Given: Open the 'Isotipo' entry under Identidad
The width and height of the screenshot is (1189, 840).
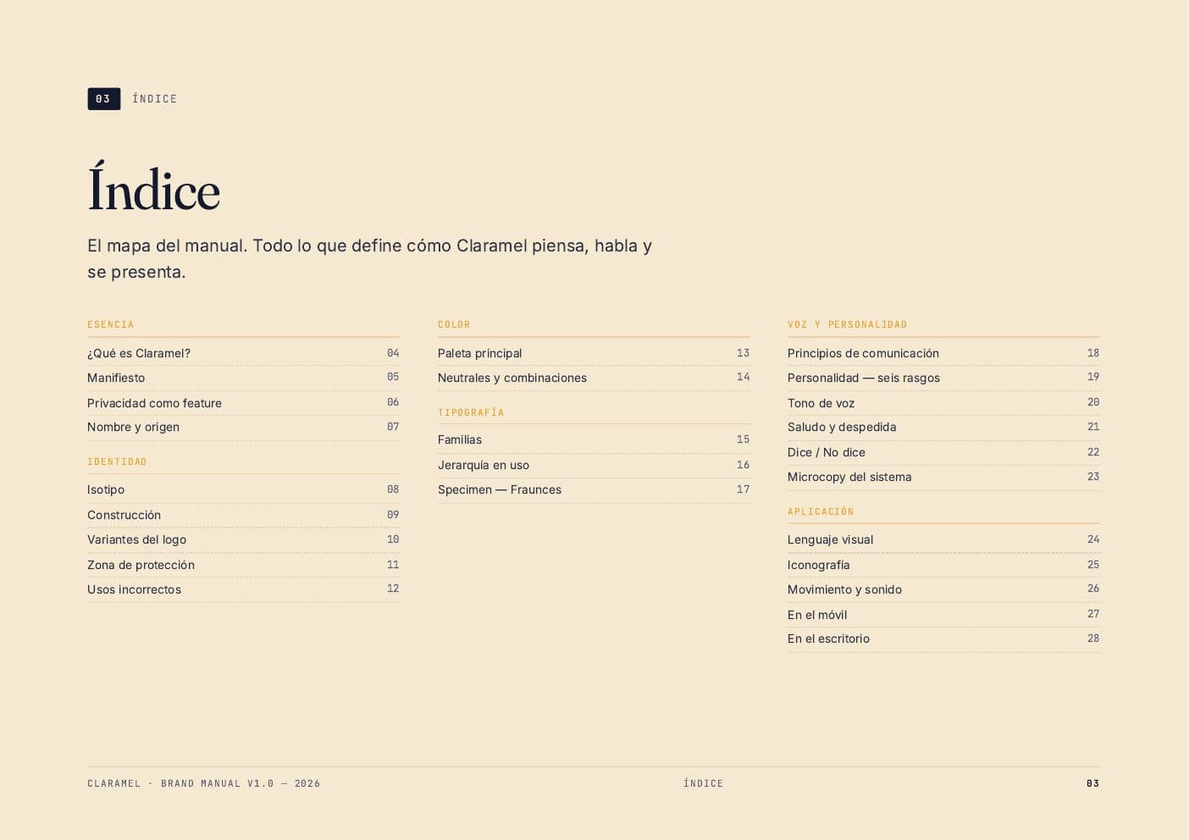Looking at the screenshot, I should pyautogui.click(x=106, y=489).
